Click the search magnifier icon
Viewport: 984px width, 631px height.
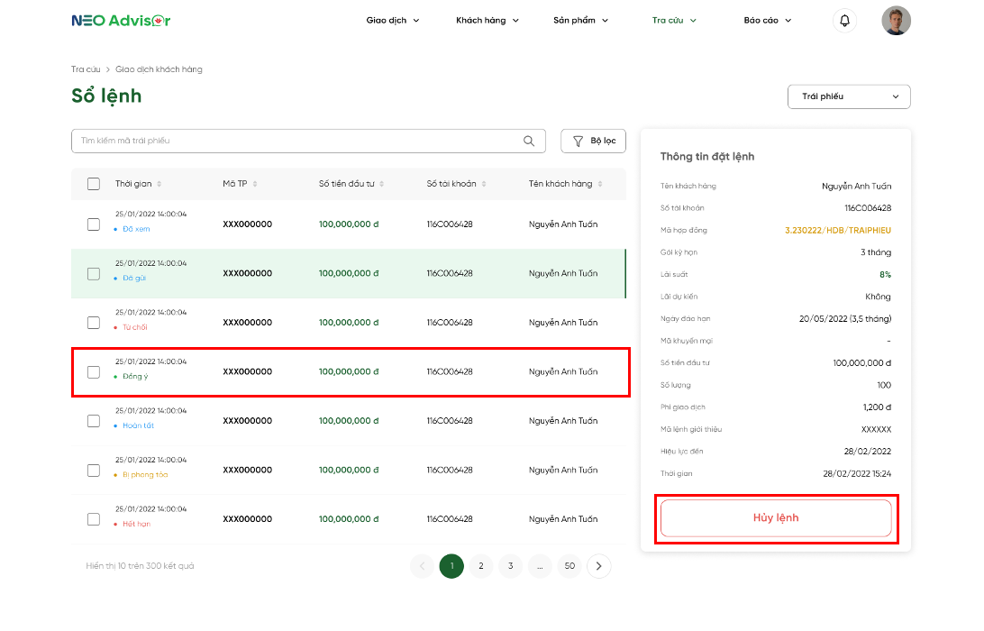[529, 141]
